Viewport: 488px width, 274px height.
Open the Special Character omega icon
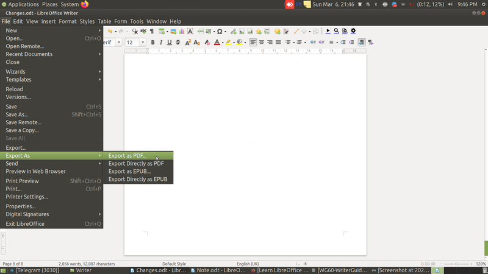click(220, 31)
